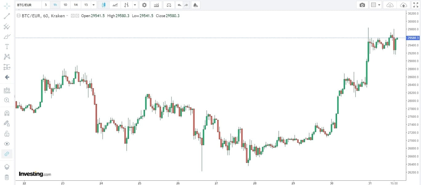Open the chart style dropdown arrow
421x185 pixels.
135,5
